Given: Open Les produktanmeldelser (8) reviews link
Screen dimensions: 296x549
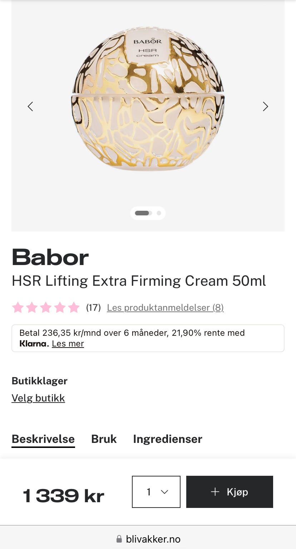Looking at the screenshot, I should pos(165,308).
